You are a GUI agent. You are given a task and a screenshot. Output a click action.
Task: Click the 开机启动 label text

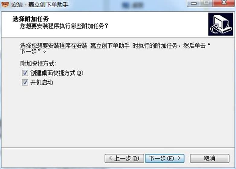pyautogui.click(x=41, y=83)
